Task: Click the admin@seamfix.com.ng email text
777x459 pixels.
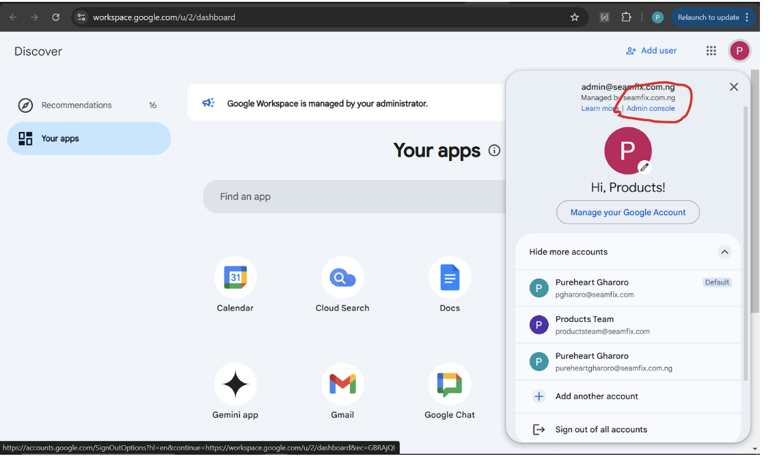Action: click(x=628, y=87)
